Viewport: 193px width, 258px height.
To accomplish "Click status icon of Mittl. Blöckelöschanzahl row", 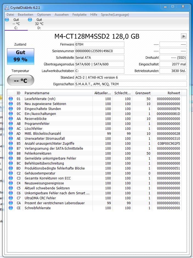I will pyautogui.click(x=11, y=133).
